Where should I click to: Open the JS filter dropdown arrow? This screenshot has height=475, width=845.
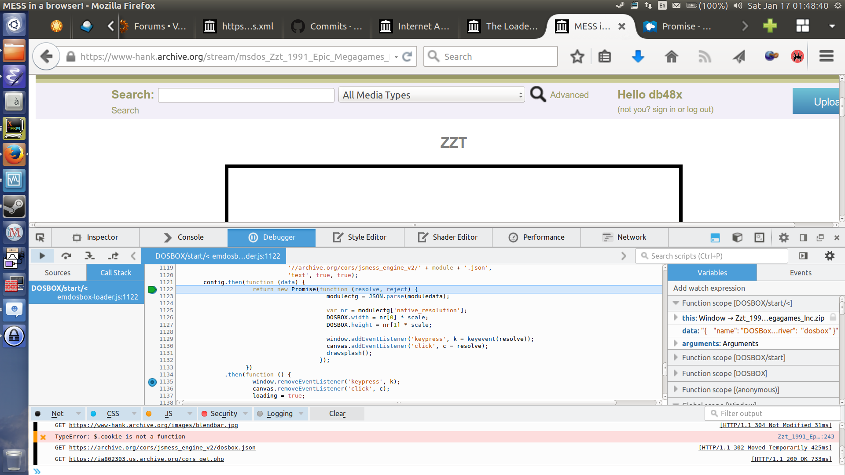tap(190, 413)
